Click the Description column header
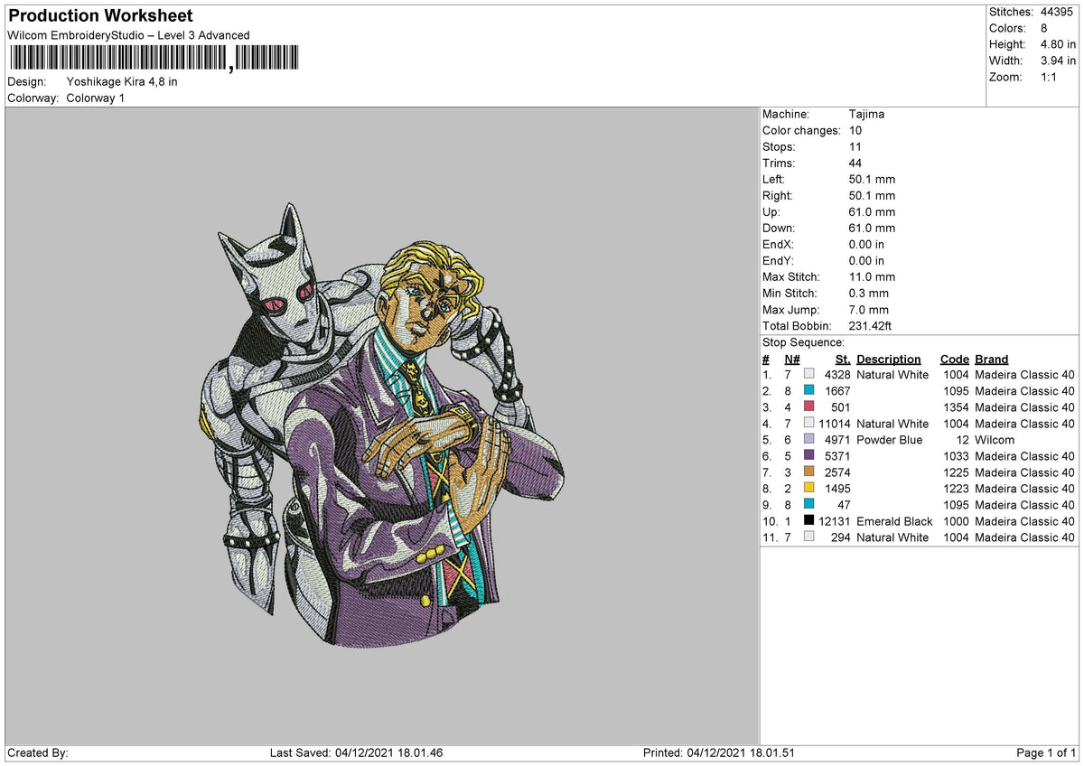The width and height of the screenshot is (1084, 766). click(889, 360)
